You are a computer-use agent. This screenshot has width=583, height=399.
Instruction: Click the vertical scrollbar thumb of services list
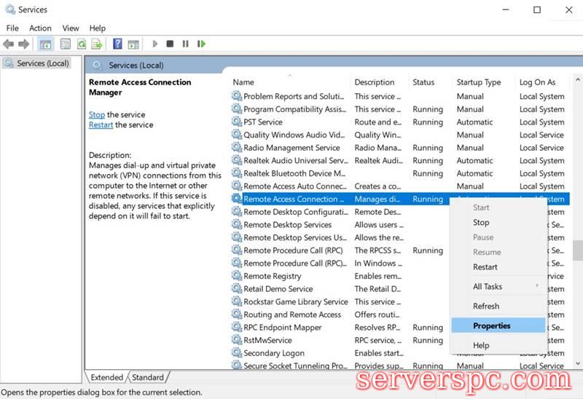(x=577, y=250)
